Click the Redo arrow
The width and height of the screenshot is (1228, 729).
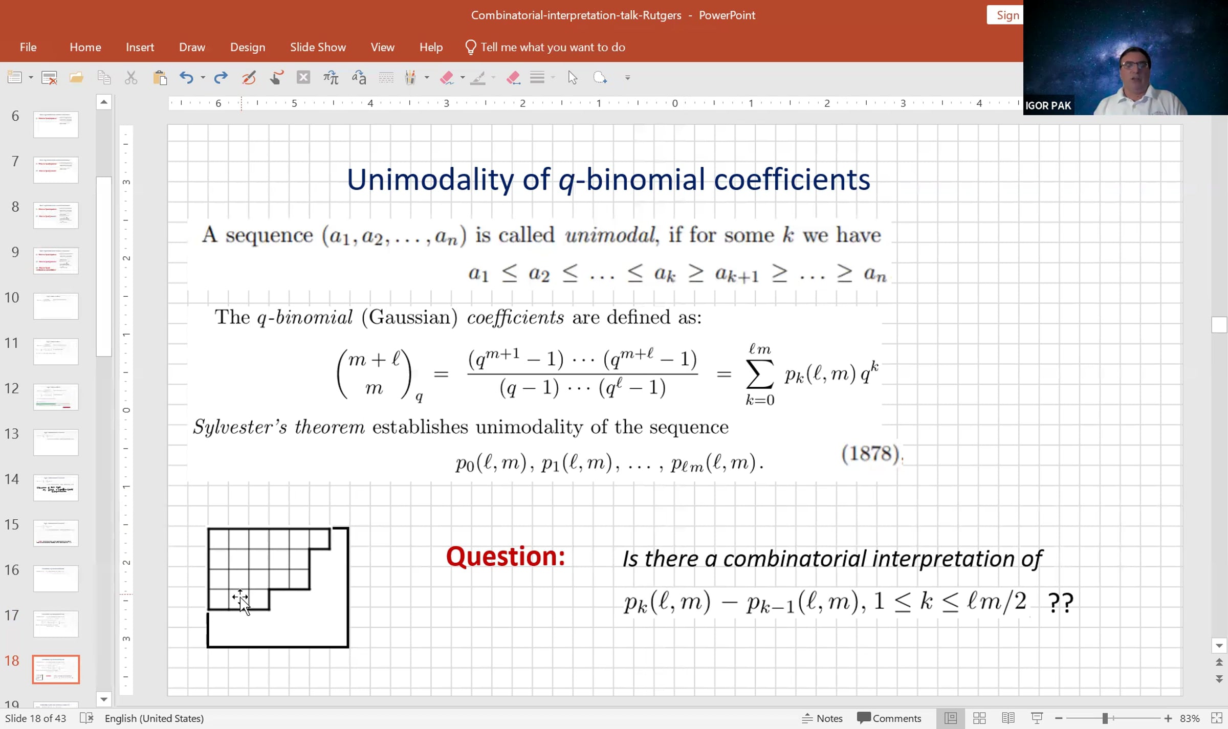(221, 78)
